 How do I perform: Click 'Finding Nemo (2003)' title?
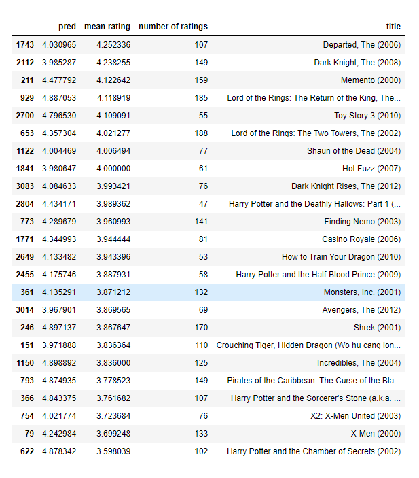(363, 222)
